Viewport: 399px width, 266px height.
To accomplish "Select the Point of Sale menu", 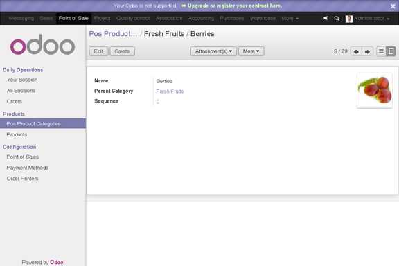I will pyautogui.click(x=73, y=18).
